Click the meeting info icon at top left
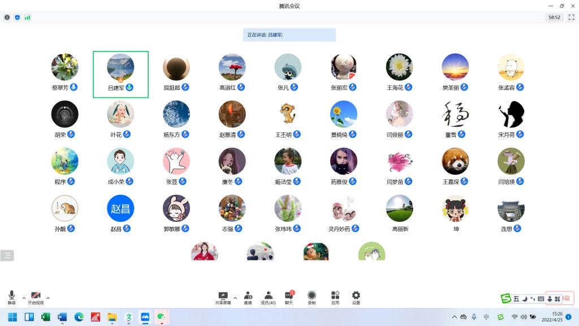The width and height of the screenshot is (579, 326). pos(7,18)
